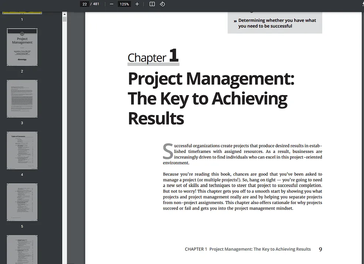This screenshot has width=364, height=264.
Task: Zoom in with the plus button
Action: (x=137, y=4)
